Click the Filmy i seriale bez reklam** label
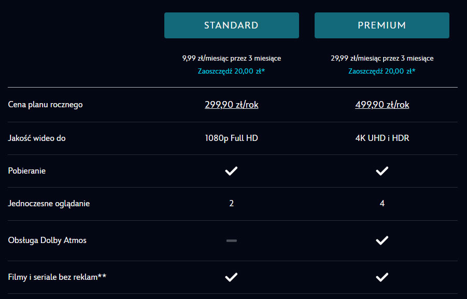This screenshot has height=299, width=467. [x=57, y=277]
